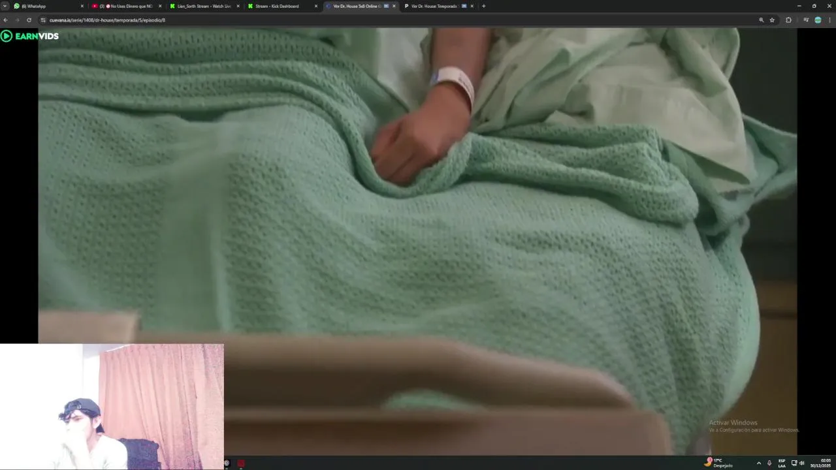The height and width of the screenshot is (470, 836).
Task: Click the EarnVids logo on the player
Action: point(30,36)
